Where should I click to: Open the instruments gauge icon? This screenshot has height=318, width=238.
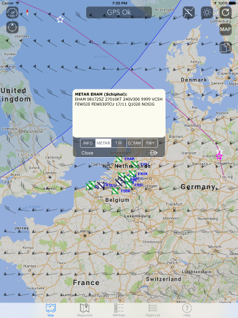point(12,12)
